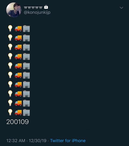The height and width of the screenshot is (146, 129).
Task: Click the office building emoji in the fifth row
Action: tap(26, 66)
